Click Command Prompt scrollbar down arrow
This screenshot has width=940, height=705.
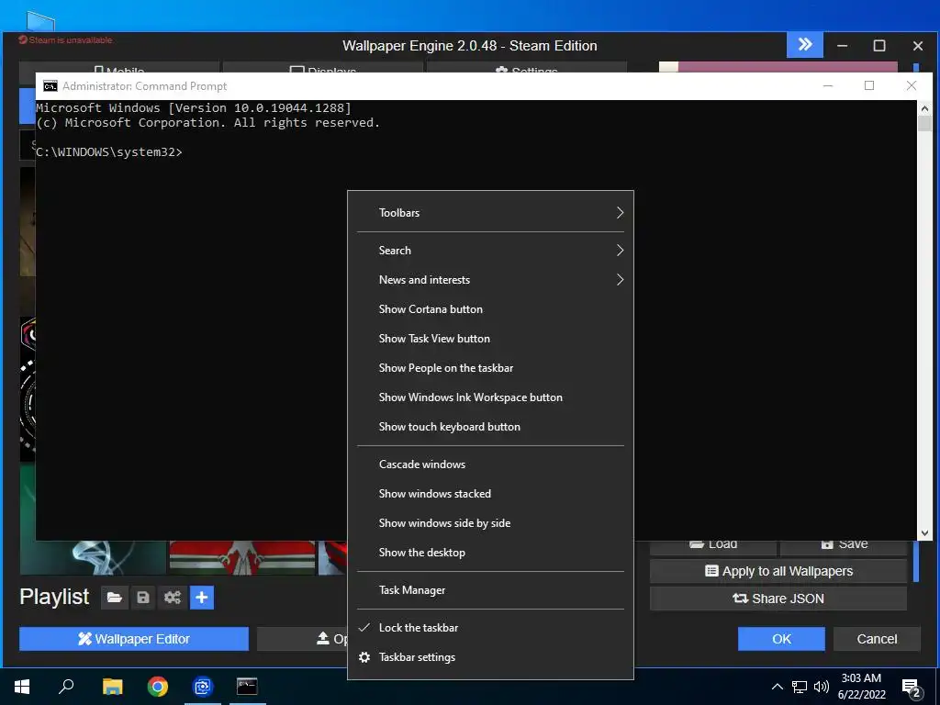click(x=924, y=533)
